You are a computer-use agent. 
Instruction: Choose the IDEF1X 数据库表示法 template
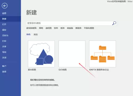(x=102, y=54)
